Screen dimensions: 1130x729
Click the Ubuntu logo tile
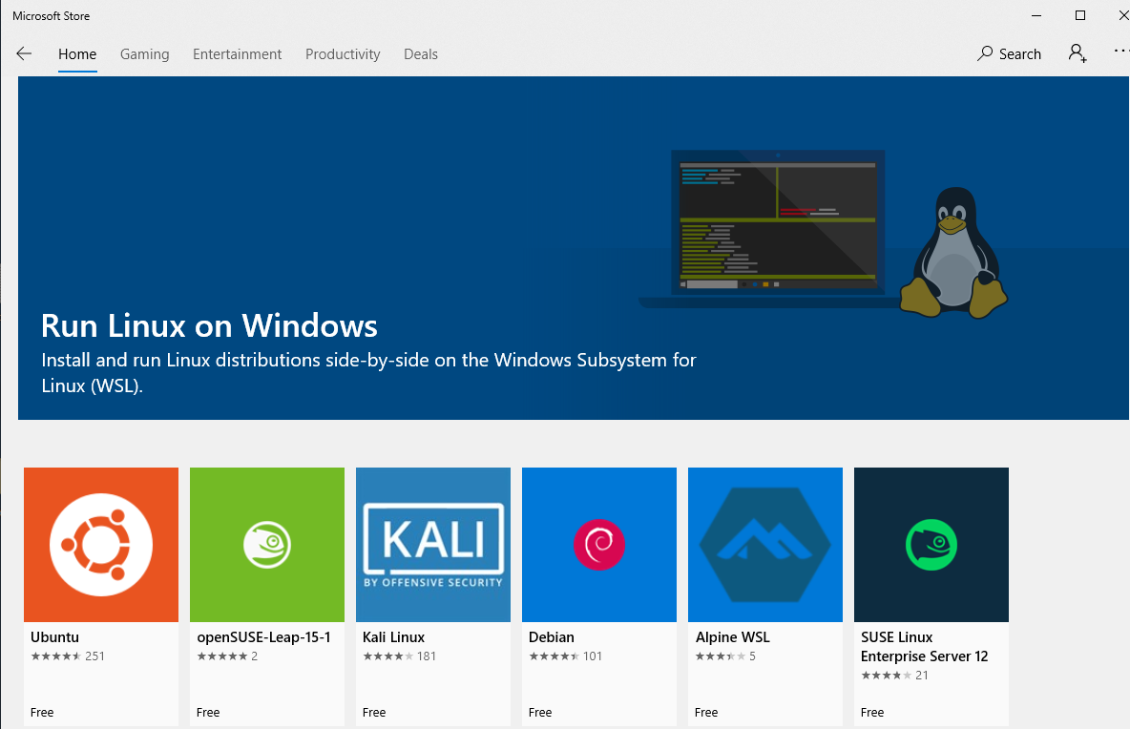click(101, 545)
